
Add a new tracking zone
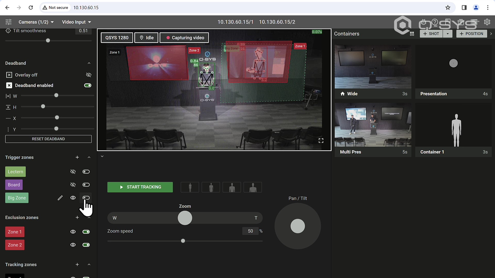77,265
